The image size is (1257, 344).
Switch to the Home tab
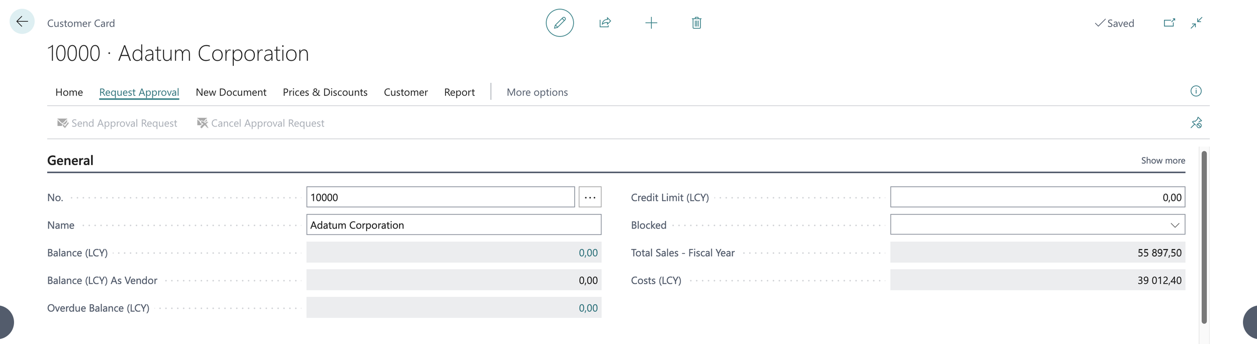(x=69, y=92)
